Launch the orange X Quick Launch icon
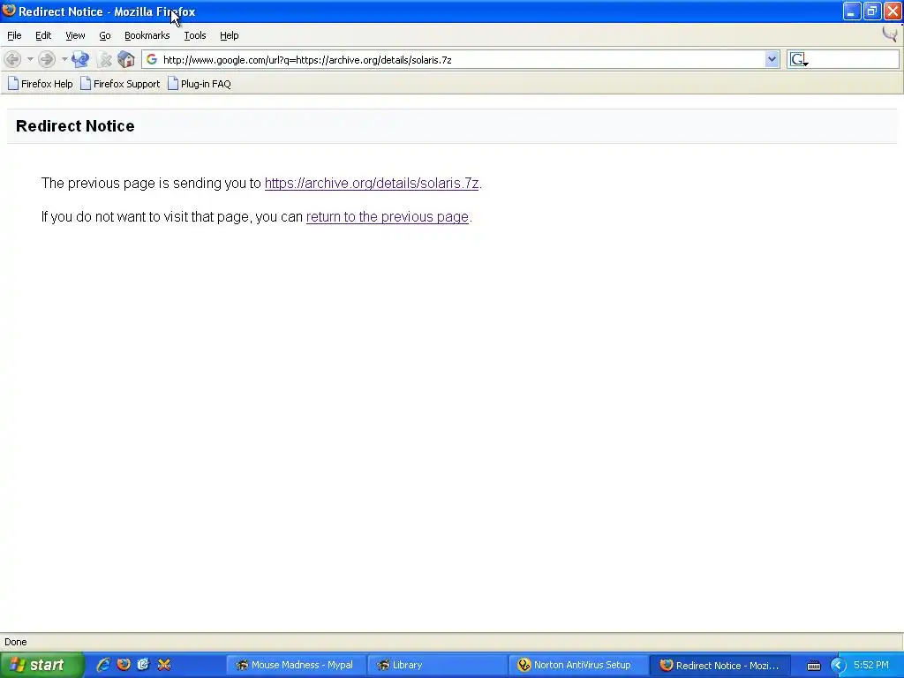 pos(164,665)
